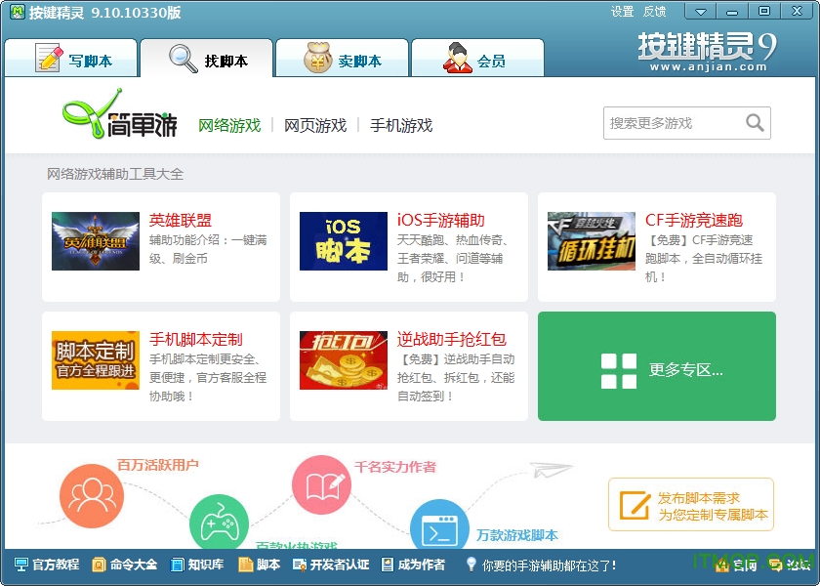
Task: Open 命令大全 in the bottom bar
Action: 125,565
